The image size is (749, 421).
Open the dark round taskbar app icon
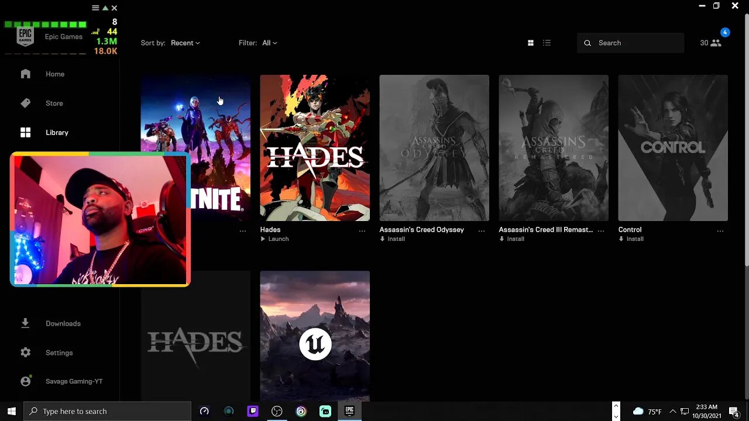[x=229, y=411]
